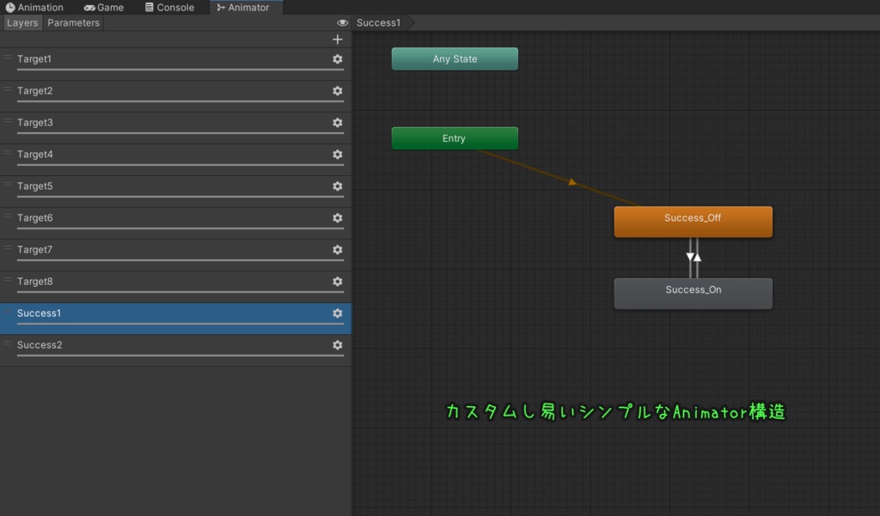The image size is (880, 516).
Task: Open settings gear for Target2 layer
Action: tap(337, 91)
